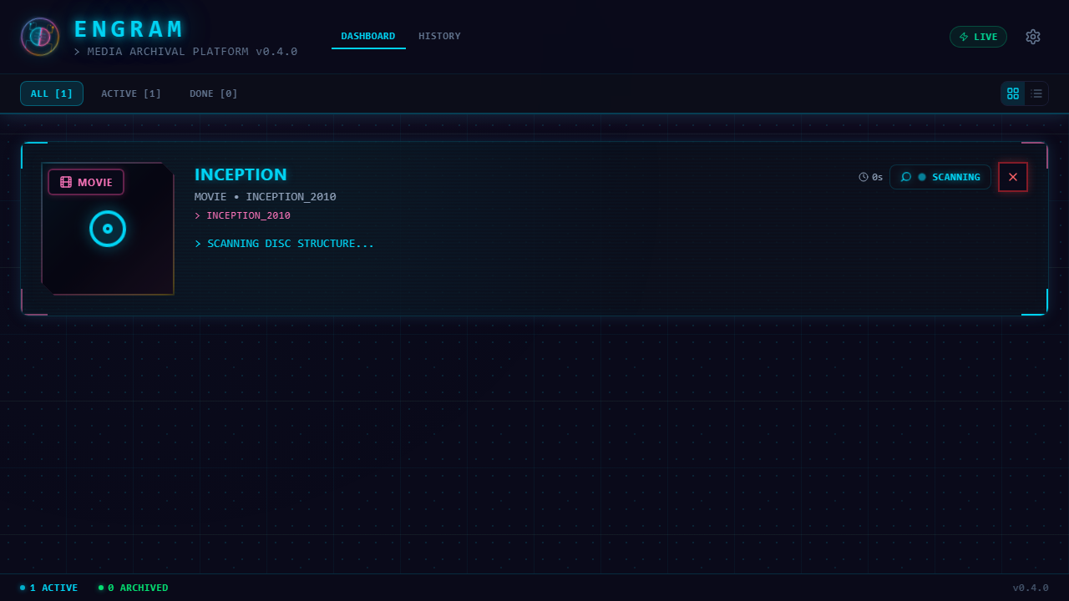Image resolution: width=1069 pixels, height=601 pixels.
Task: Filter by Active [1] jobs
Action: 131,93
